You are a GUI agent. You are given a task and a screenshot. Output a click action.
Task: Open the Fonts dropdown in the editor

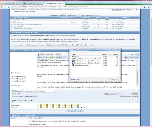pyautogui.click(x=63, y=55)
